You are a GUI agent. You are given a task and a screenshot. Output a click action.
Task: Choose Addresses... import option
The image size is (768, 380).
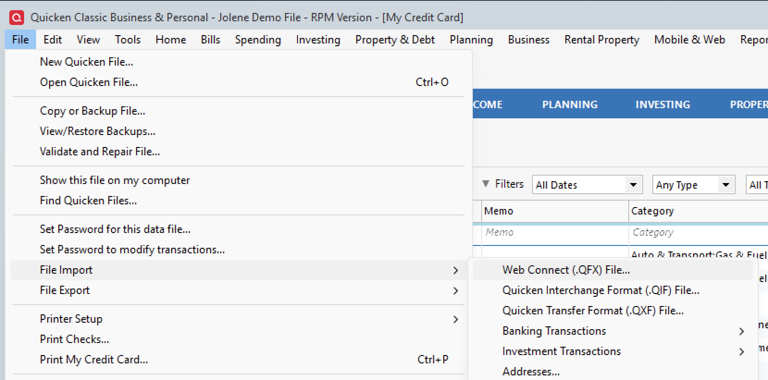point(613,372)
